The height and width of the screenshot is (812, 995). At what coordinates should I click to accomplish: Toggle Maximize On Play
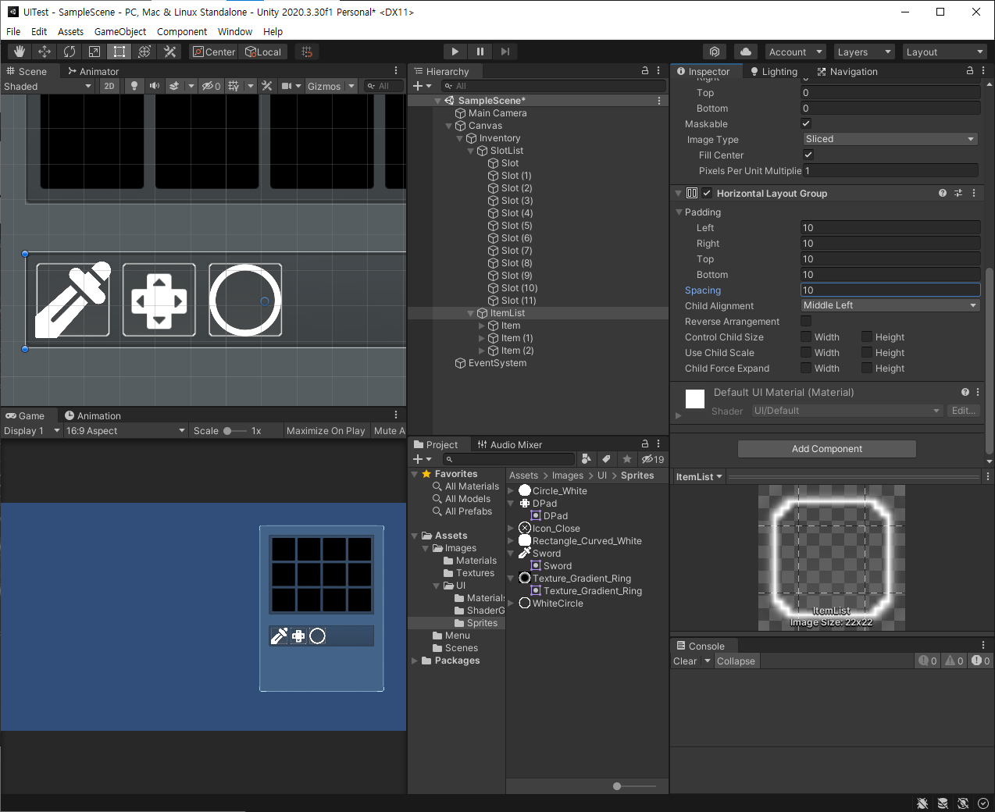(x=326, y=431)
